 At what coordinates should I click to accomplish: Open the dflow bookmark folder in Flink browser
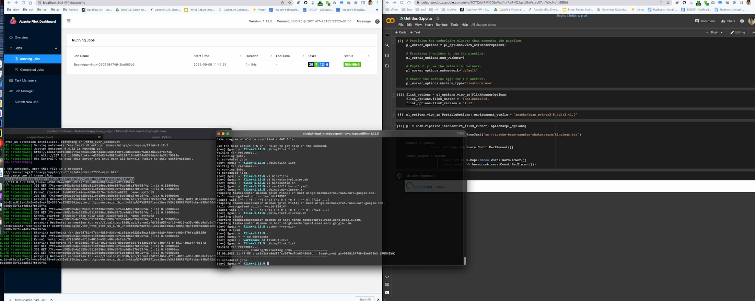[13, 10]
